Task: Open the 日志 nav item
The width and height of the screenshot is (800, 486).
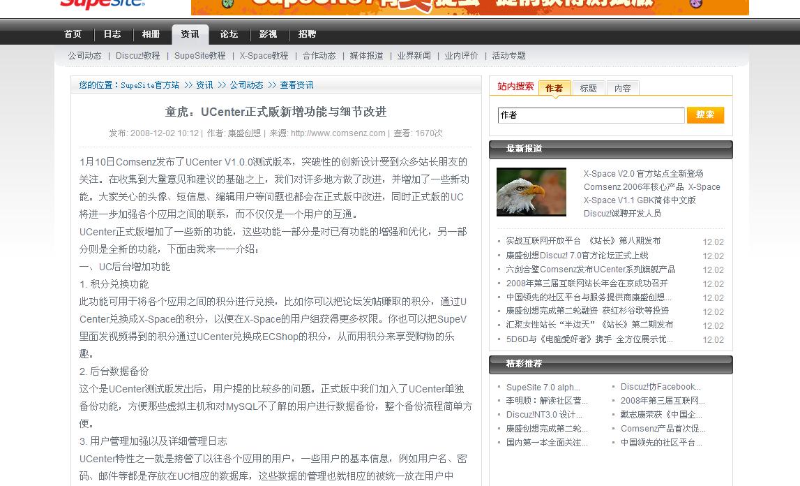Action: tap(112, 34)
